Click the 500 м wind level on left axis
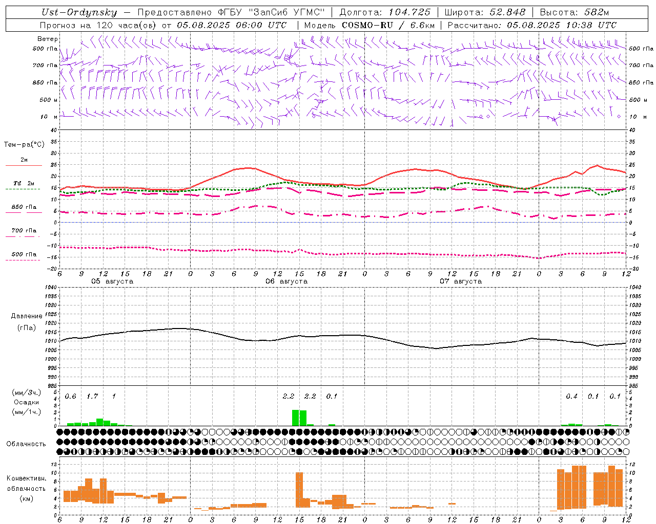The width and height of the screenshot is (656, 524). click(49, 100)
